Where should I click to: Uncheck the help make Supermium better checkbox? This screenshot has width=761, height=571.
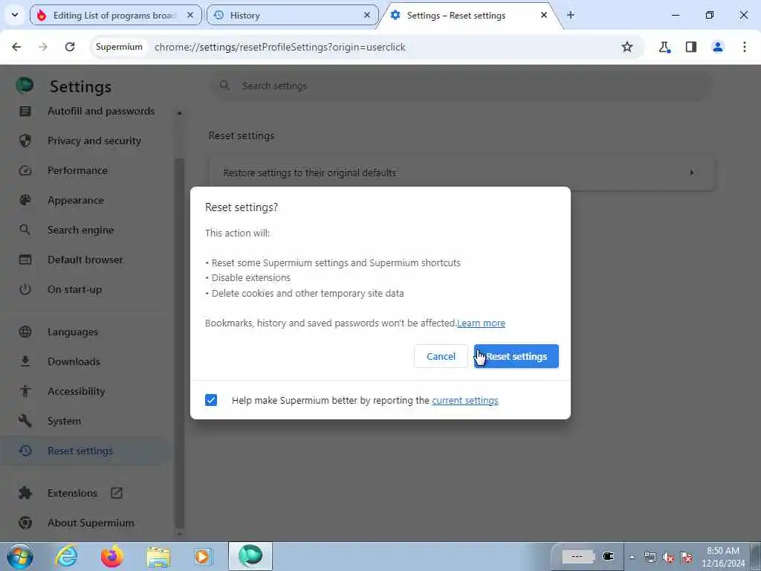point(211,400)
